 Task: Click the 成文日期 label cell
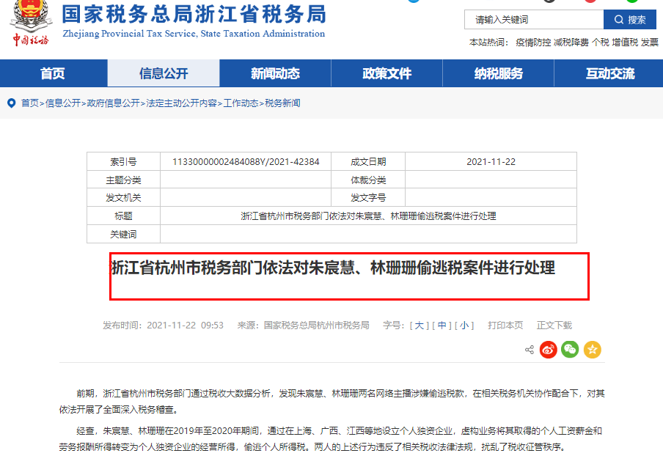coord(368,162)
